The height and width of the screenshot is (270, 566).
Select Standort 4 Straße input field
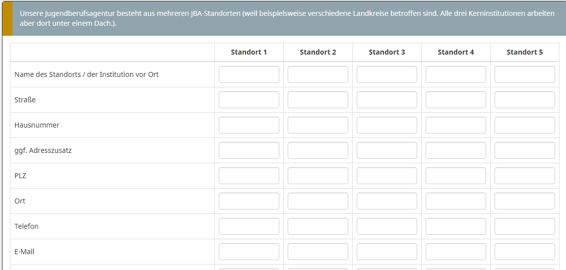tap(455, 100)
